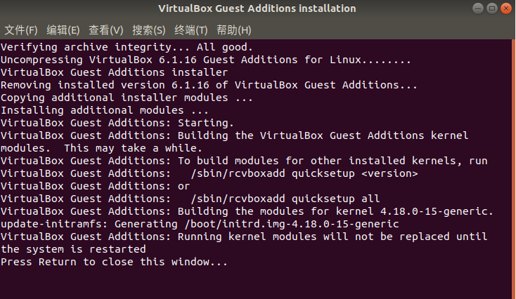This screenshot has height=299, width=516.
Task: Click the '/sbin/rcvboxadd quicksetup <version>' command text
Action: (x=304, y=173)
